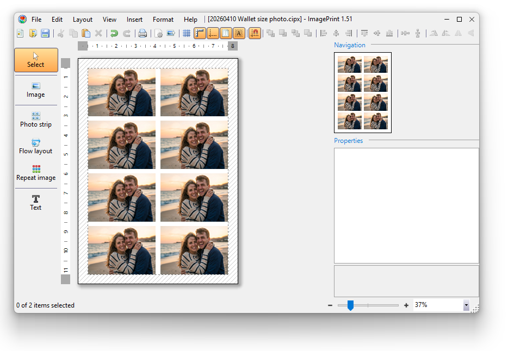The width and height of the screenshot is (514, 351).
Task: Click the Select tool button
Action: coord(35,60)
